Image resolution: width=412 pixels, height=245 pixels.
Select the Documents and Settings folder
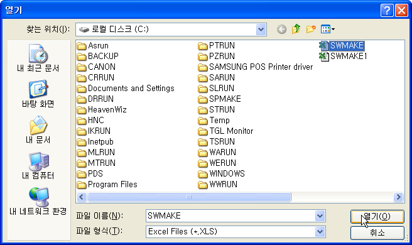coord(126,89)
